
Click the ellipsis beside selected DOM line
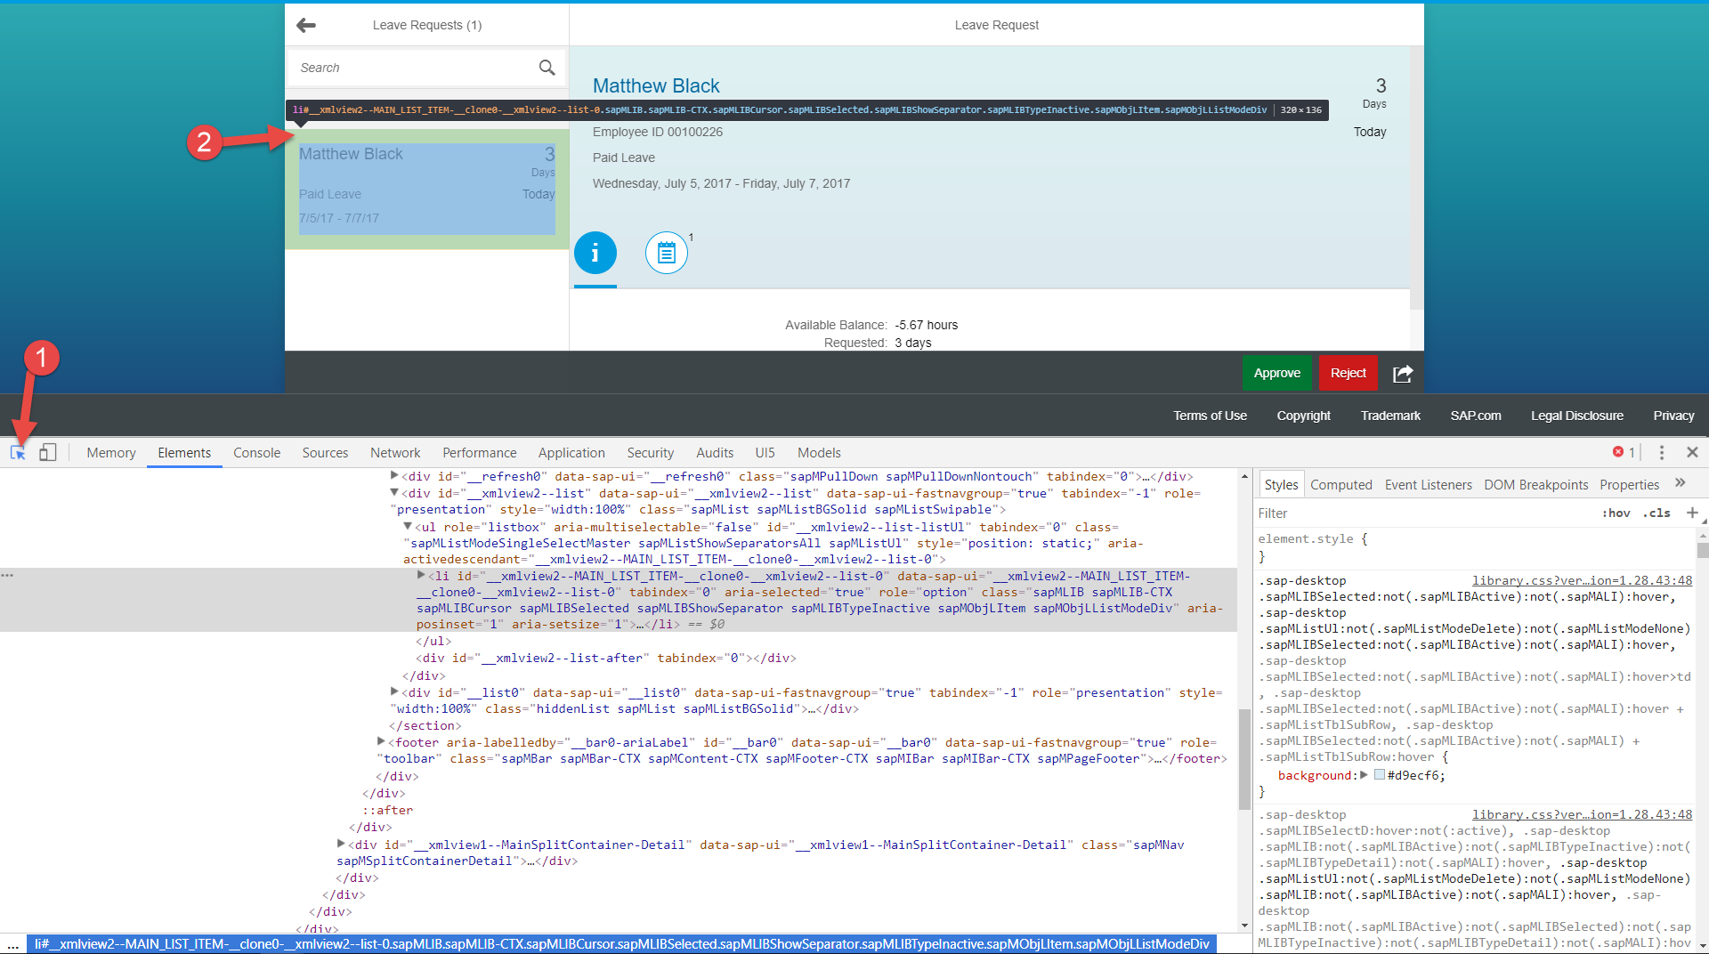click(7, 576)
